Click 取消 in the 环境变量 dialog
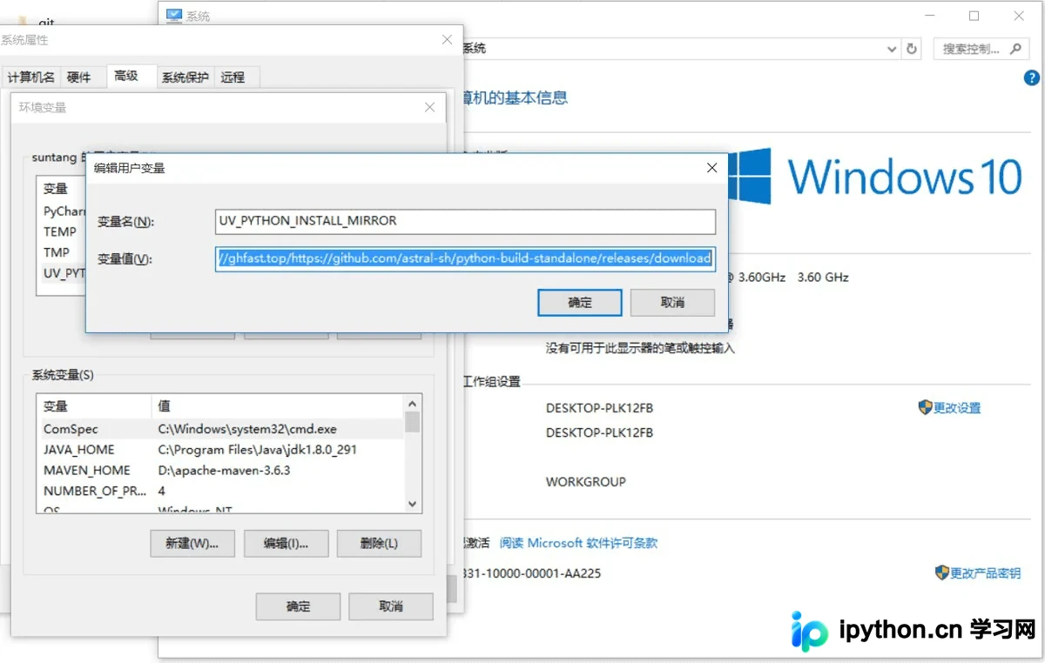Viewport: 1045px width, 663px height. click(391, 606)
